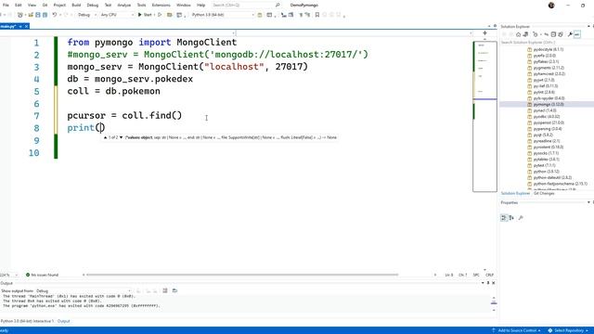Open the Debug menu
This screenshot has width=594, height=334.
pos(93,6)
